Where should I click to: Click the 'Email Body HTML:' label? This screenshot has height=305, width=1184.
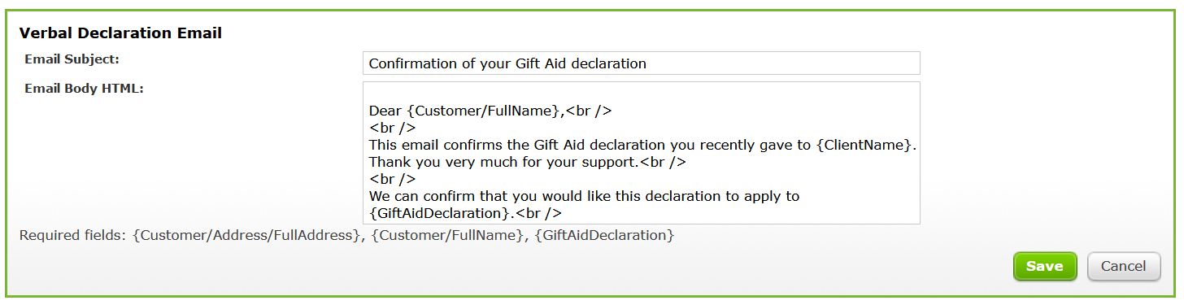84,89
